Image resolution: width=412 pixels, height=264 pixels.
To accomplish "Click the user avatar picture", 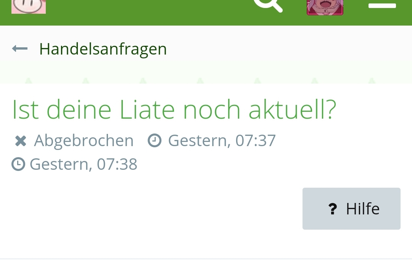I will point(325,7).
